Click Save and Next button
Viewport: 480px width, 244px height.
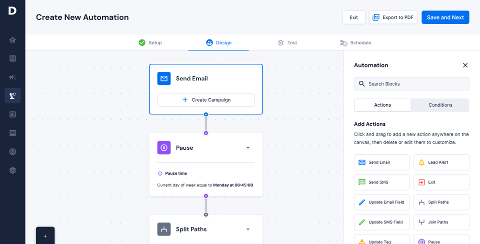point(445,17)
